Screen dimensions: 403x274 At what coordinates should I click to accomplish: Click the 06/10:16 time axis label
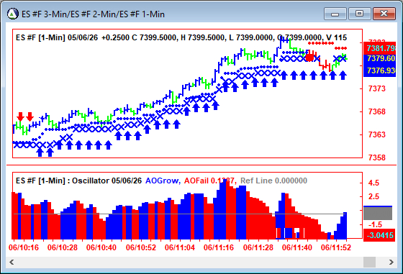pos(23,247)
